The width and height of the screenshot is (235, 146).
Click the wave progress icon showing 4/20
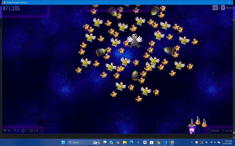pyautogui.click(x=223, y=131)
